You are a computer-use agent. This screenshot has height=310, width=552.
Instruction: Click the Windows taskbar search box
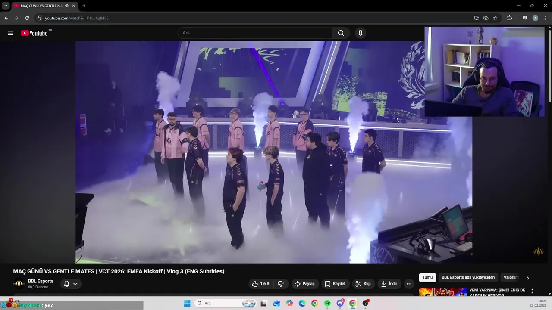(226, 303)
